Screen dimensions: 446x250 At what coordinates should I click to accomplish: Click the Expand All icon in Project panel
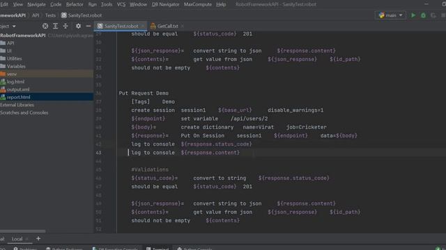pyautogui.click(x=56, y=26)
